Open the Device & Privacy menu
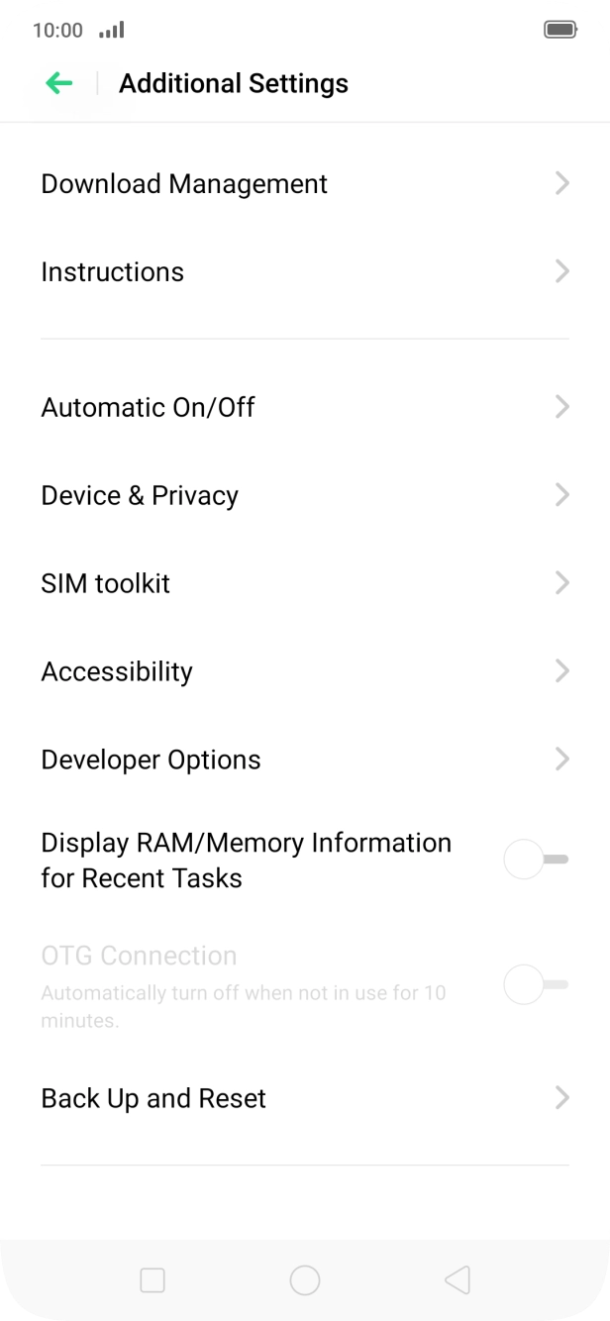 pyautogui.click(x=140, y=495)
